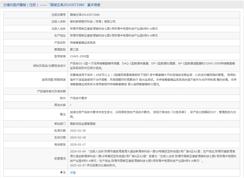Click the 备注 label
This screenshot has height=178, width=244.
(x=63, y=114)
